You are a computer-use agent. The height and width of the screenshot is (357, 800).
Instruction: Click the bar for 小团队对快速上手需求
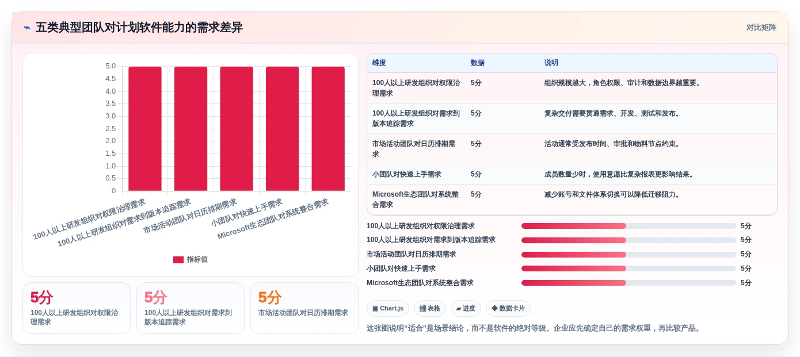283,129
